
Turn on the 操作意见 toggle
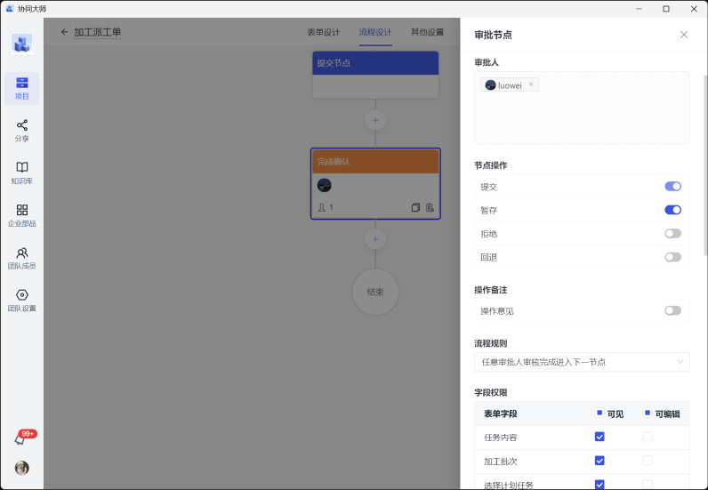click(x=672, y=310)
